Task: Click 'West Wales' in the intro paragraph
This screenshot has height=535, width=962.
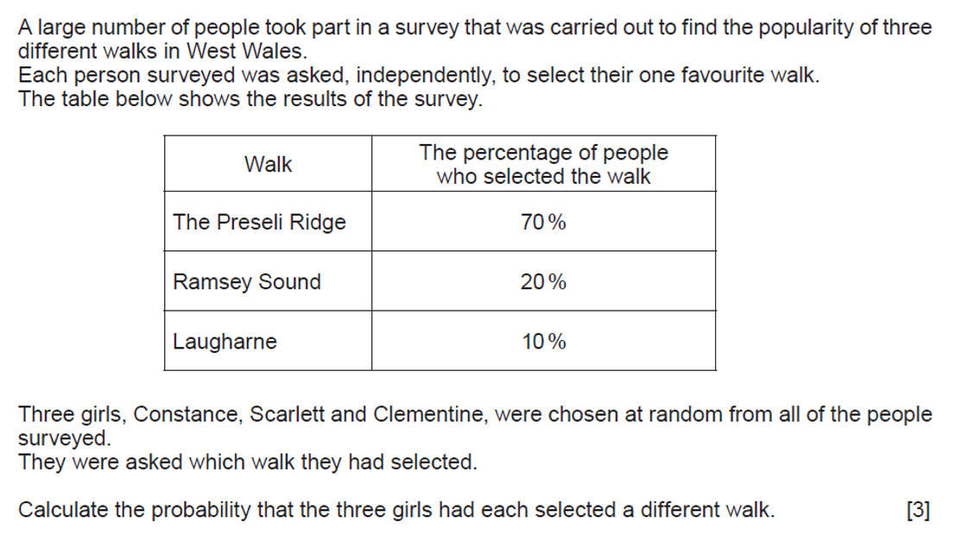Action: pyautogui.click(x=246, y=51)
